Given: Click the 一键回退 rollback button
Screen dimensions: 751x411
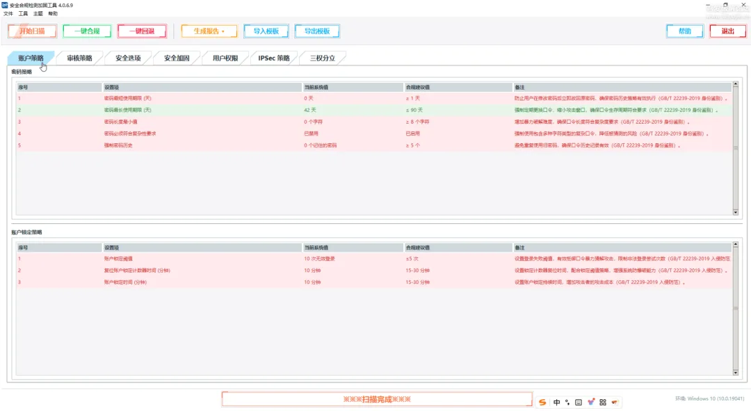Looking at the screenshot, I should (x=142, y=31).
